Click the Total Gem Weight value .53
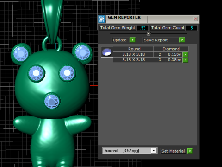This screenshot has width=222, height=167. (x=143, y=28)
